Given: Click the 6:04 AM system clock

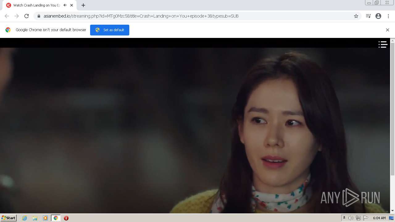Looking at the screenshot, I should [x=379, y=218].
